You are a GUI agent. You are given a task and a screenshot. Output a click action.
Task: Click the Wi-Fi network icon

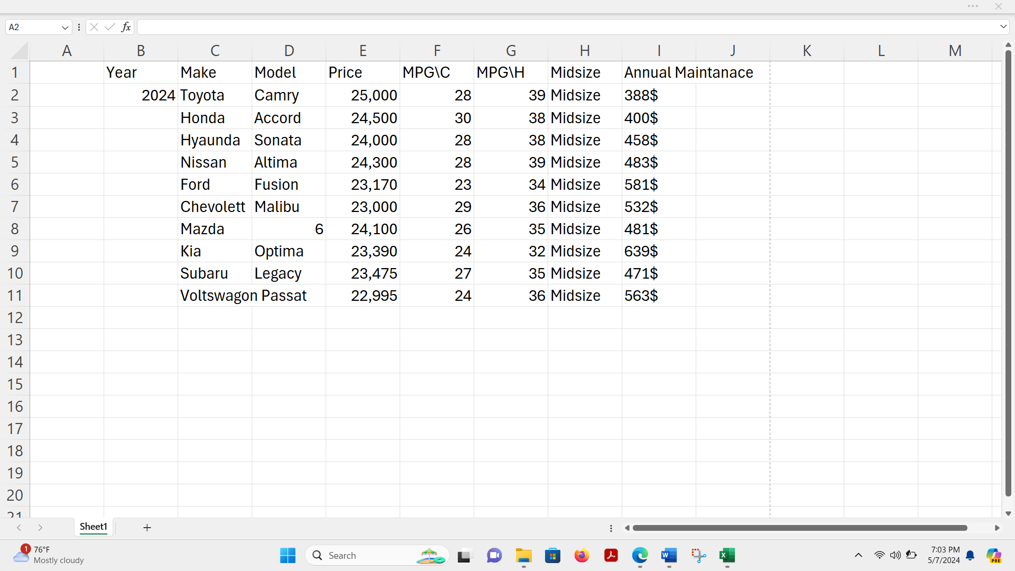(879, 556)
